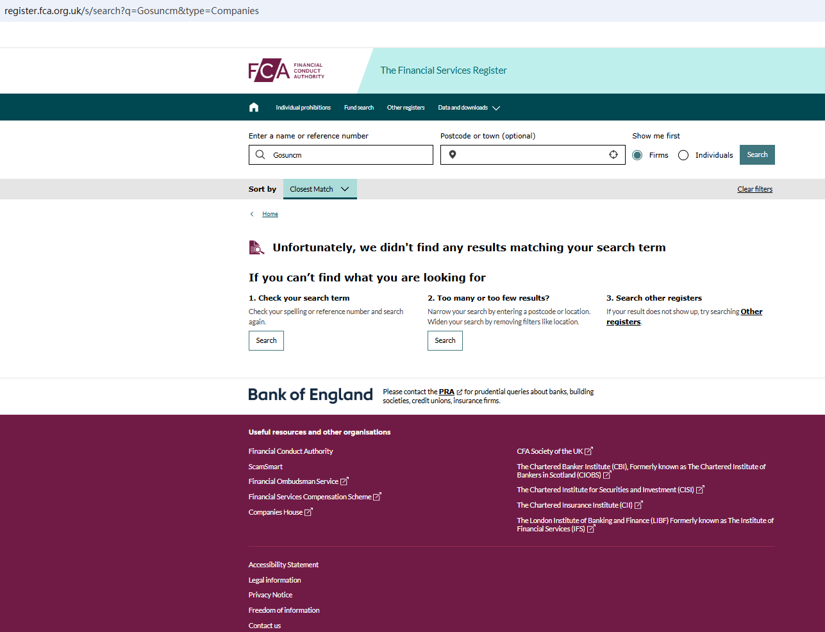Screen dimensions: 825x632
Task: Click the browser address bar URL
Action: (131, 11)
